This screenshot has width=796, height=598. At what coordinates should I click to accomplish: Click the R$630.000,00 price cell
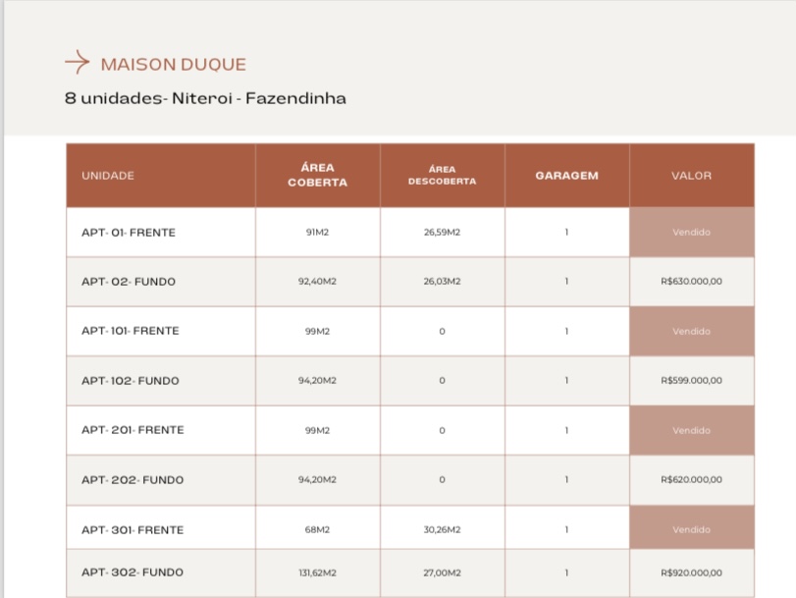coord(691,281)
